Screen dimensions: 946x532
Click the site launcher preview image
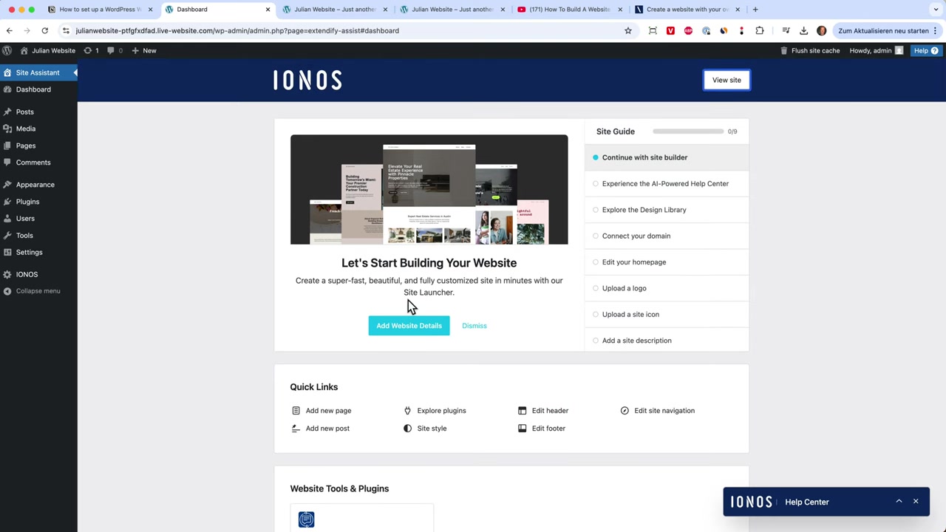tap(429, 189)
